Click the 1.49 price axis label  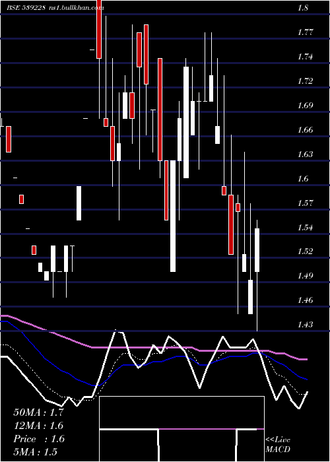305,276
